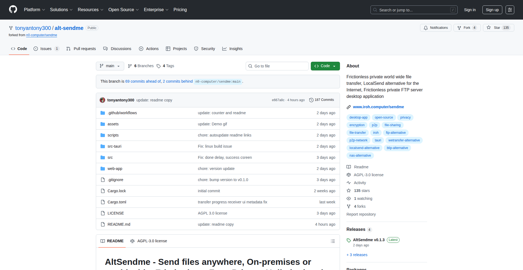Open the Open Source header dropdown
The width and height of the screenshot is (523, 270).
click(x=123, y=10)
